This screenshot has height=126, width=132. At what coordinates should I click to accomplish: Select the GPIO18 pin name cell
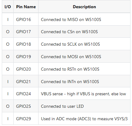pyautogui.click(x=26, y=44)
